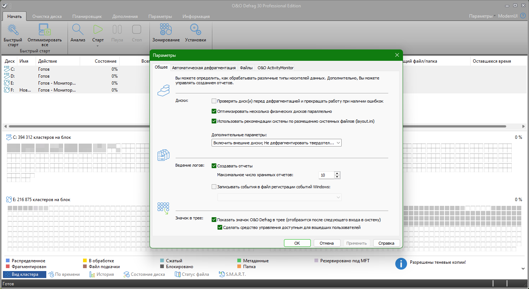The height and width of the screenshot is (289, 529).
Task: Switch to the Автоматическая дефрагментация tab
Action: (204, 68)
